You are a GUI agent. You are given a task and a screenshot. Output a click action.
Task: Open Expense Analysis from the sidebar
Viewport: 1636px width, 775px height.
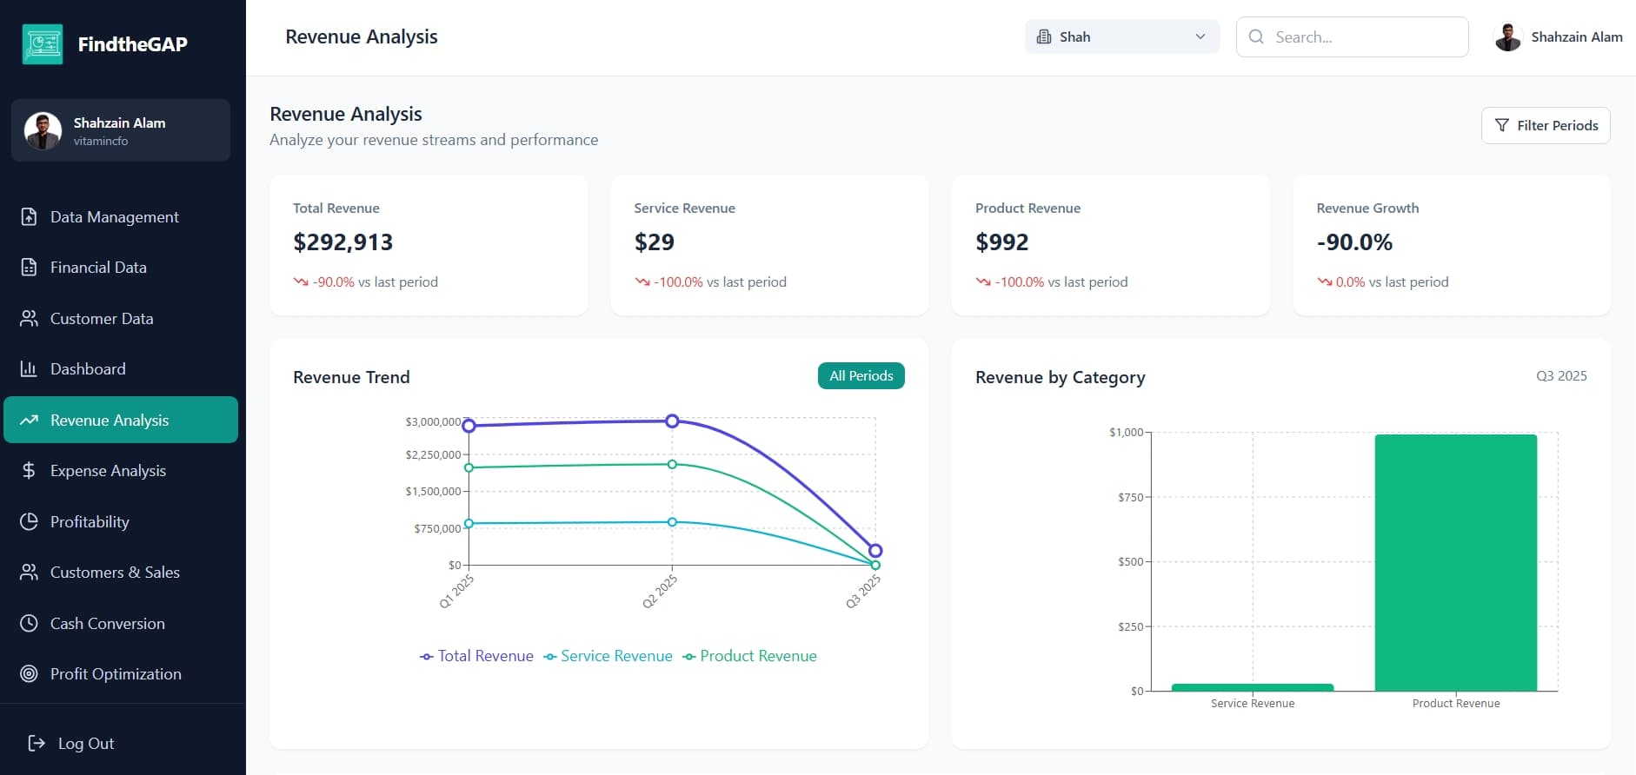click(121, 471)
